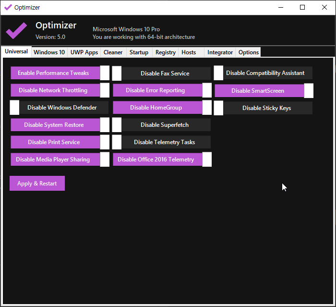
Task: Select the Registry tab
Action: 166,52
